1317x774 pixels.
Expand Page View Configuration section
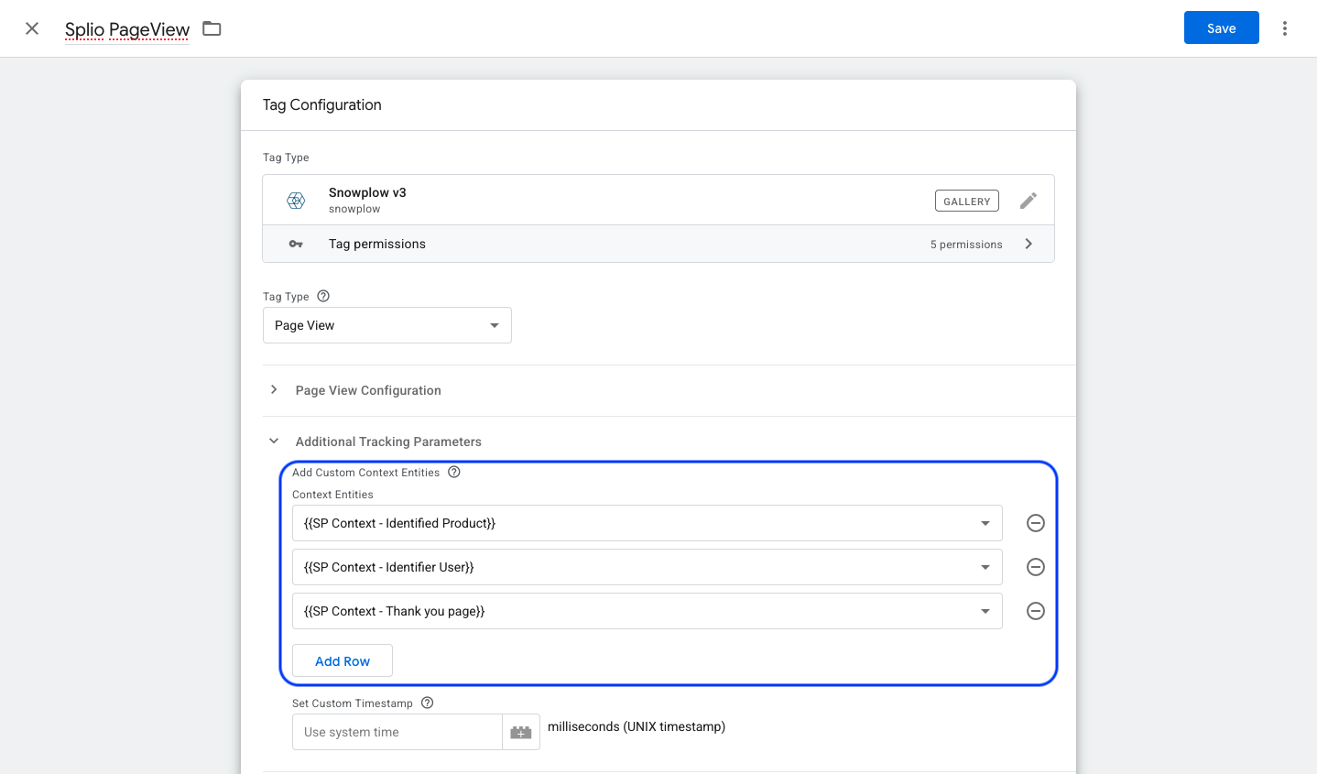(x=274, y=389)
